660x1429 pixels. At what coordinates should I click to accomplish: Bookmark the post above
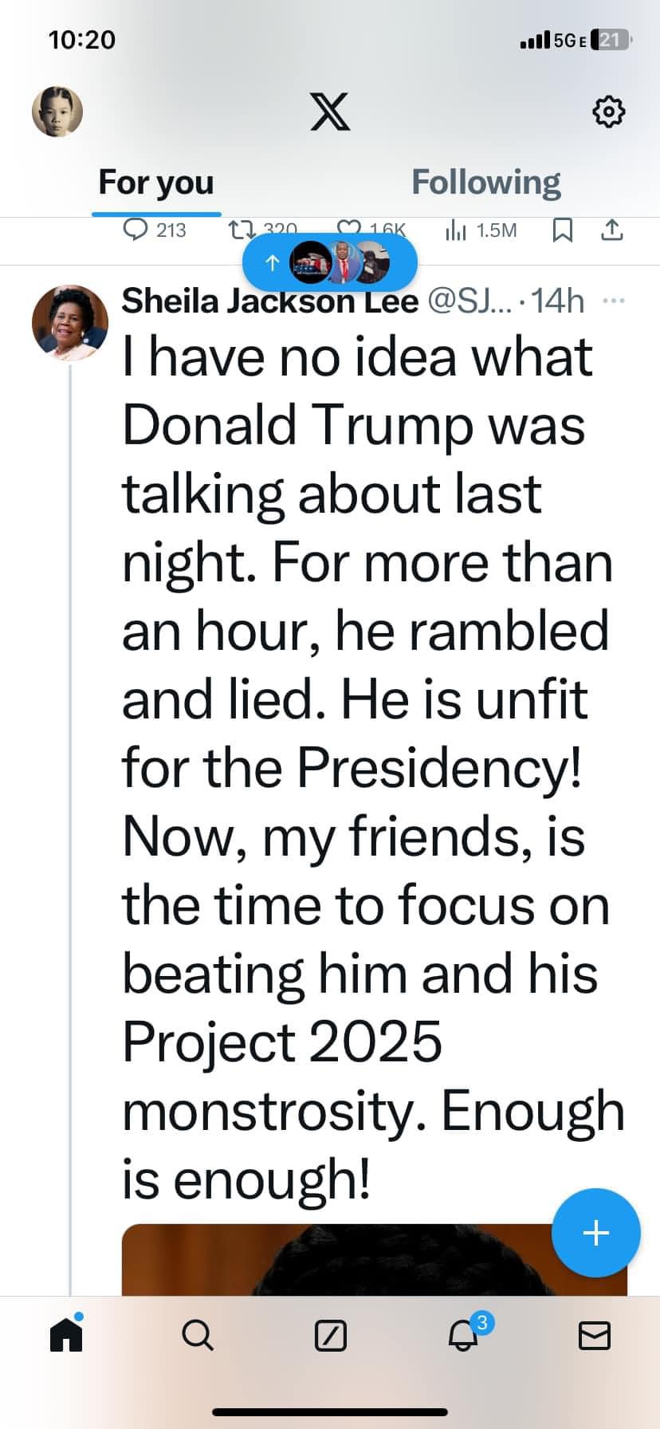563,230
